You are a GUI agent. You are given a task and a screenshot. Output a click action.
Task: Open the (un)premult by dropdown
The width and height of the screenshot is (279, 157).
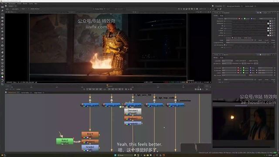[246, 43]
